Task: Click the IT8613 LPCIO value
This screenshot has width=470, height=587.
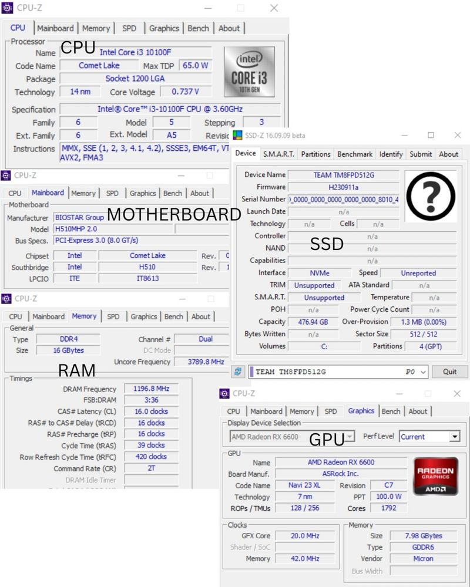Action: pos(147,278)
